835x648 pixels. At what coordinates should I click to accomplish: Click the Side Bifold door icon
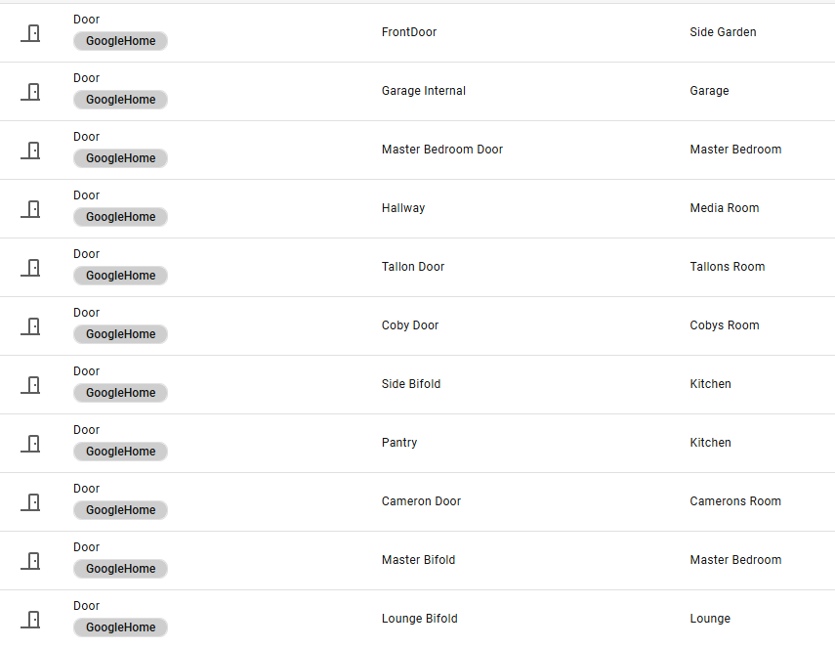(31, 385)
